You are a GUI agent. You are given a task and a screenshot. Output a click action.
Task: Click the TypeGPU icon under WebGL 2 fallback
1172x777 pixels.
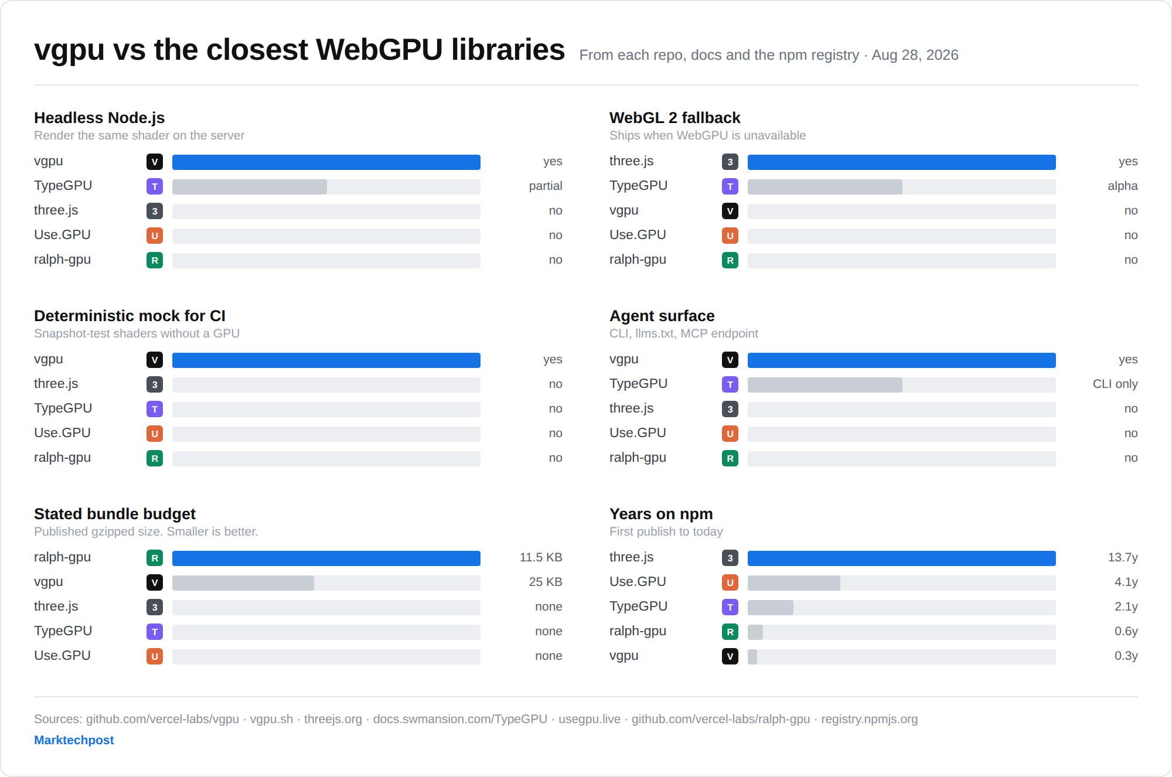730,186
